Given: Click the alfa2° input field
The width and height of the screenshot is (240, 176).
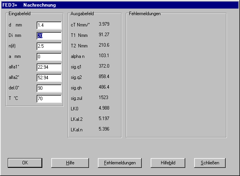Looking at the screenshot, I should pyautogui.click(x=49, y=78).
